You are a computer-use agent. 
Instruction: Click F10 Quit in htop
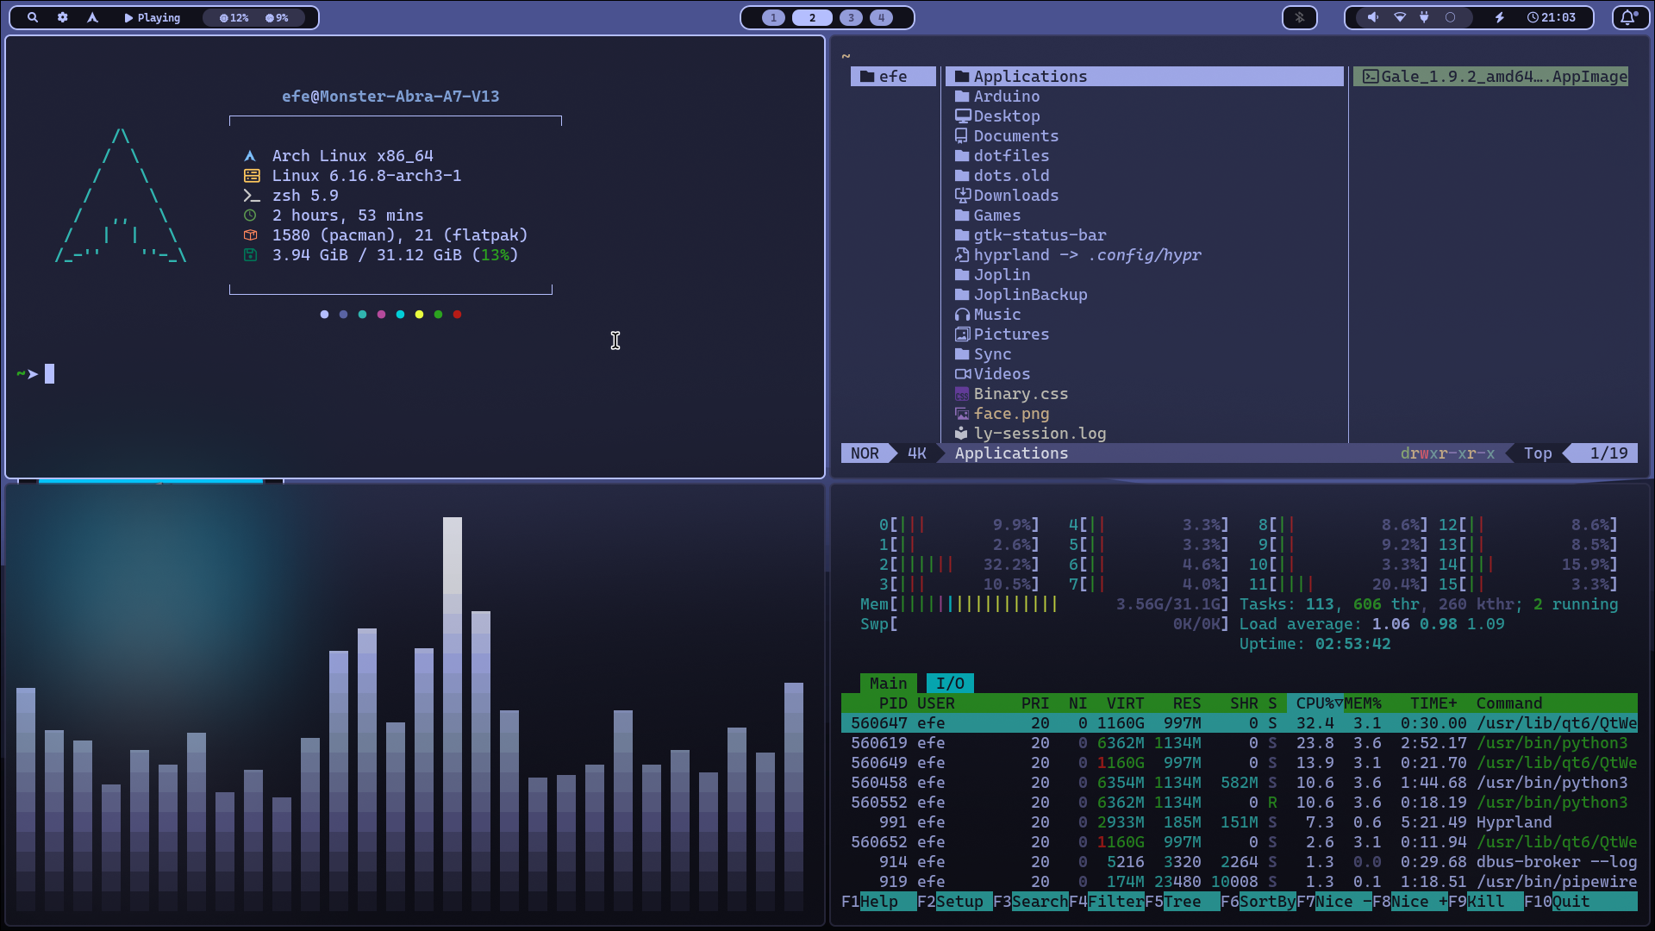click(1571, 902)
